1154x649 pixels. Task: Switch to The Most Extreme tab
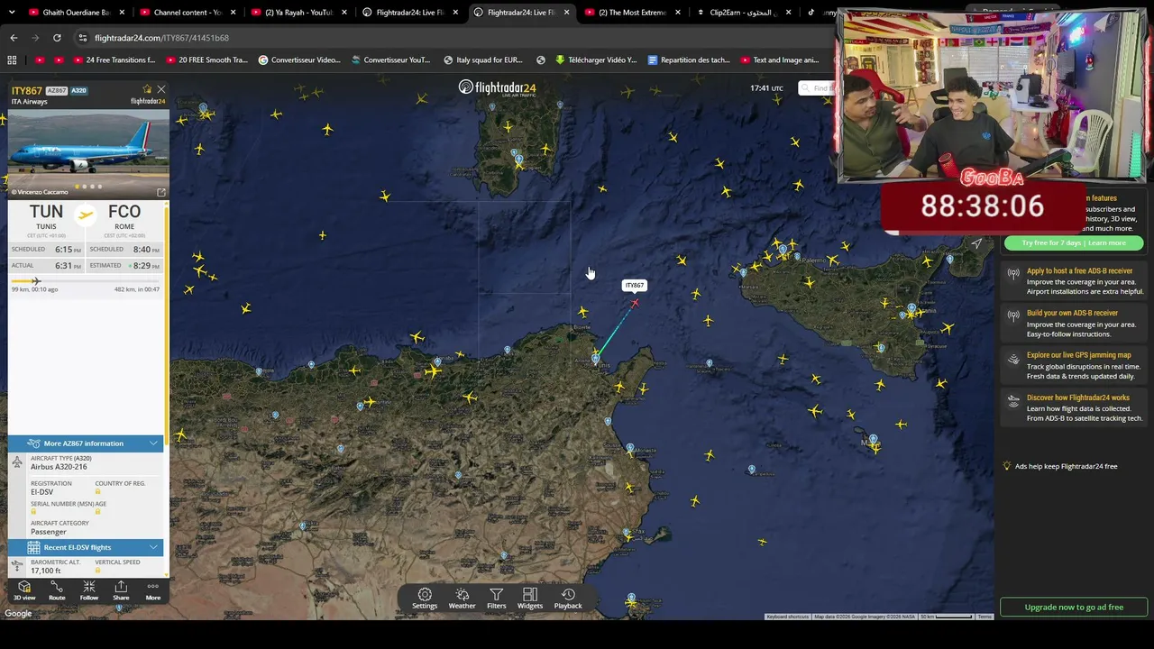tap(632, 13)
